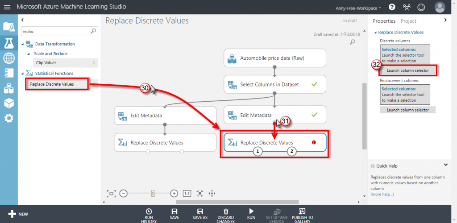
Task: Open the more help link
Action: pyautogui.click(x=382, y=194)
